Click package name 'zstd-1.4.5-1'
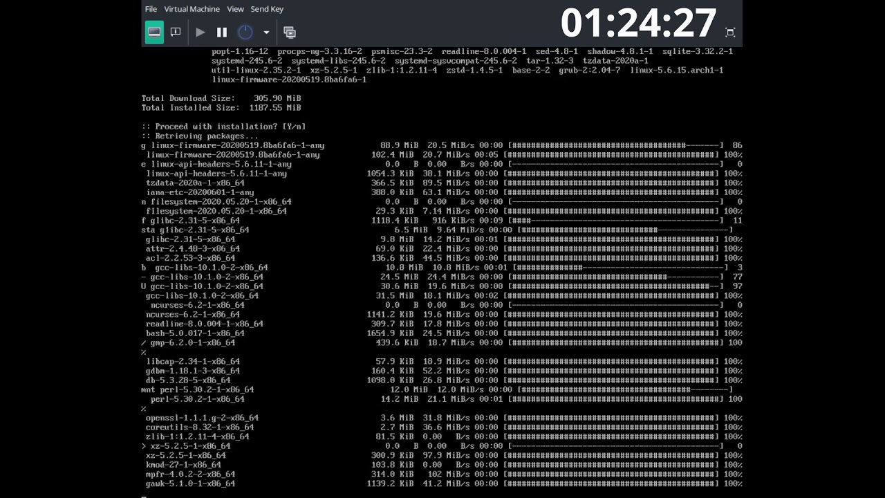Screen dimensions: 885x498 [474, 70]
